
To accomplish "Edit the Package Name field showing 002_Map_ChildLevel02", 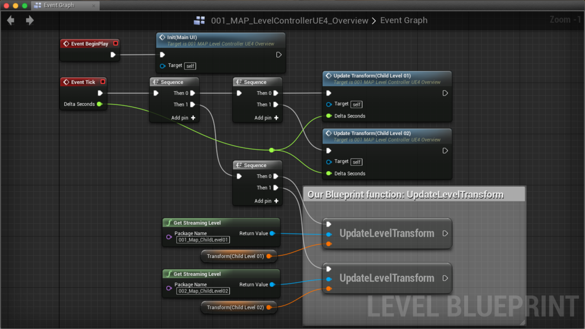I will [x=203, y=291].
